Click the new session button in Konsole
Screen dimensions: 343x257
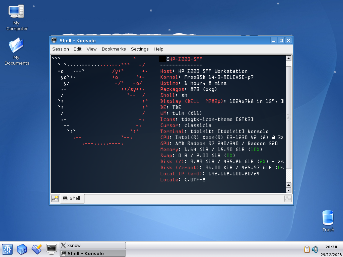55,198
